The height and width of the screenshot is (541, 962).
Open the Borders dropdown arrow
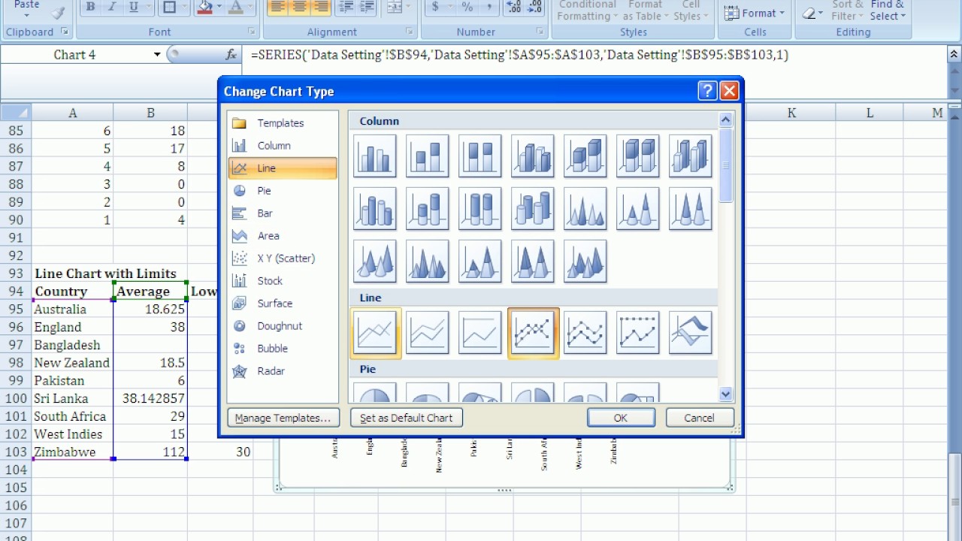tap(186, 8)
